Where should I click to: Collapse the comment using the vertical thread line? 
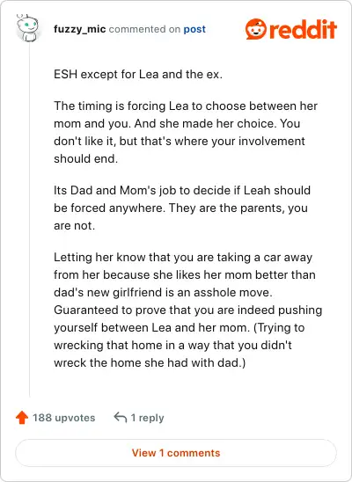pos(30,220)
